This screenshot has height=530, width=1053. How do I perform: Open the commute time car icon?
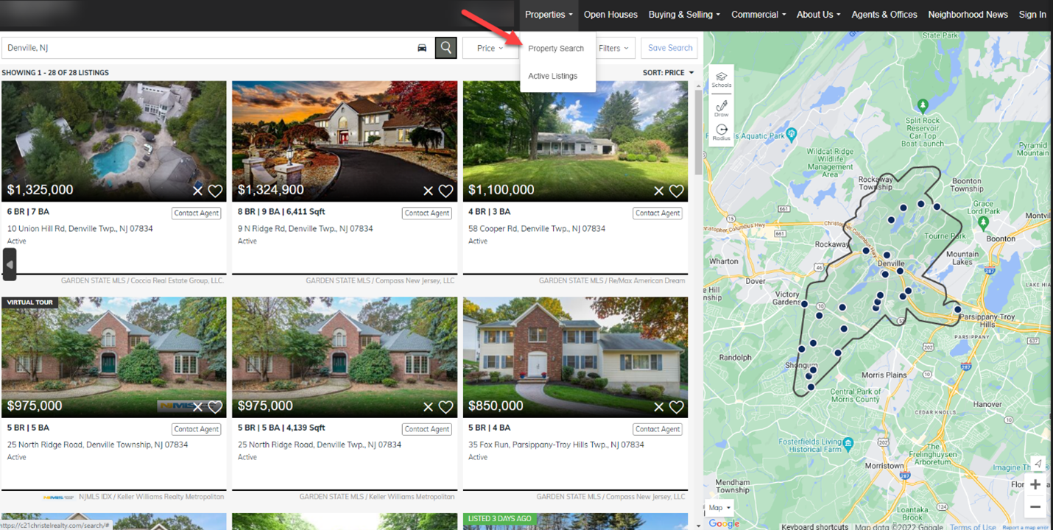(x=422, y=47)
